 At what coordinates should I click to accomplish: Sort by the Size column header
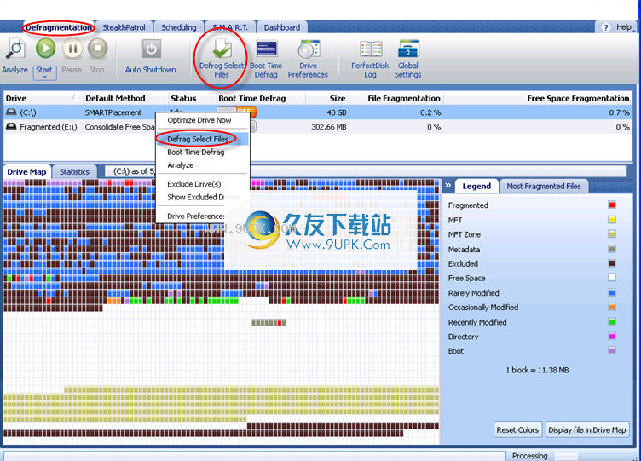point(327,99)
